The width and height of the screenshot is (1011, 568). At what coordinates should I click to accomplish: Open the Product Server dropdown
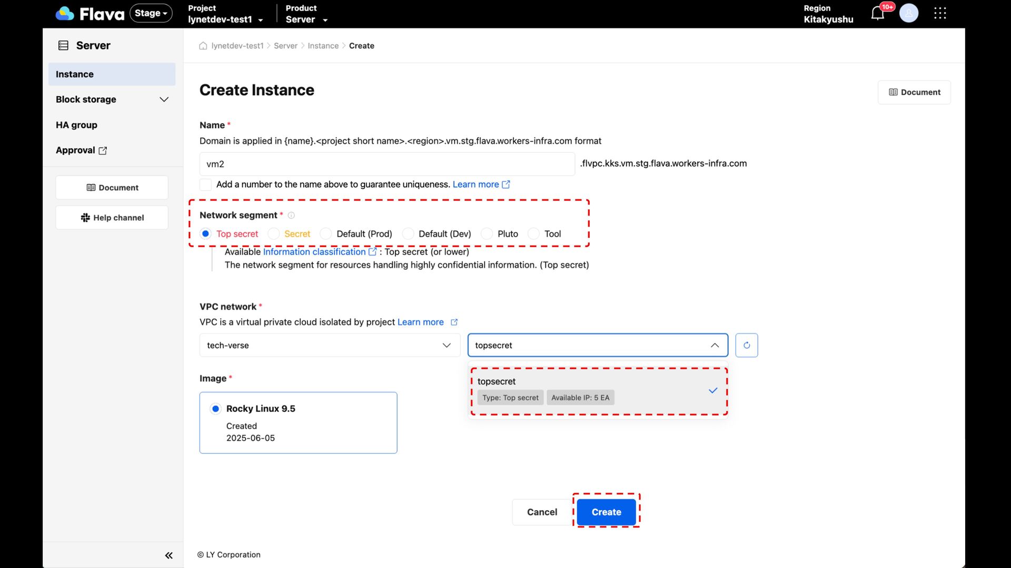click(x=307, y=14)
